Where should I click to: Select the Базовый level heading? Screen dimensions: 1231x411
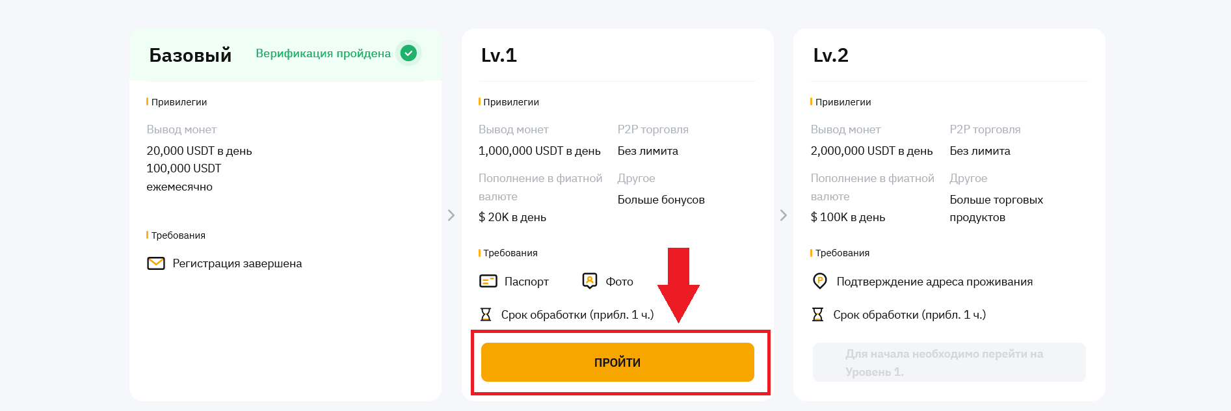pos(191,55)
